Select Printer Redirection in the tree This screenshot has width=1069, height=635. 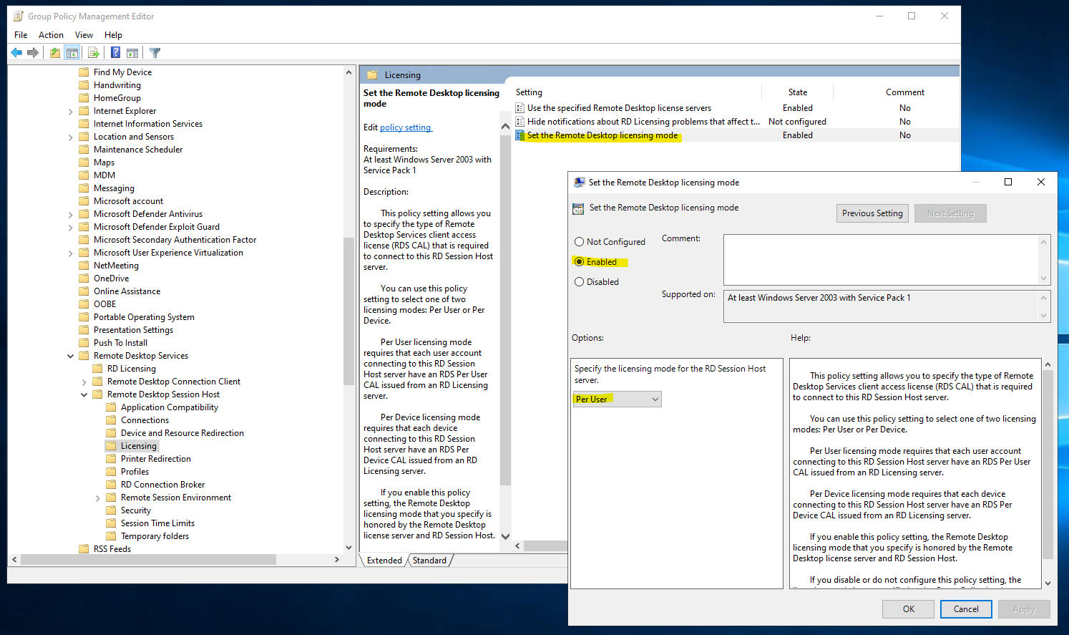point(156,459)
